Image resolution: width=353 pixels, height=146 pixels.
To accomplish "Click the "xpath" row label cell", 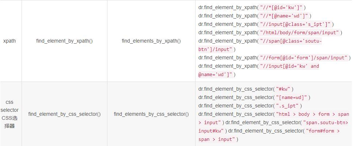I will (x=10, y=41).
